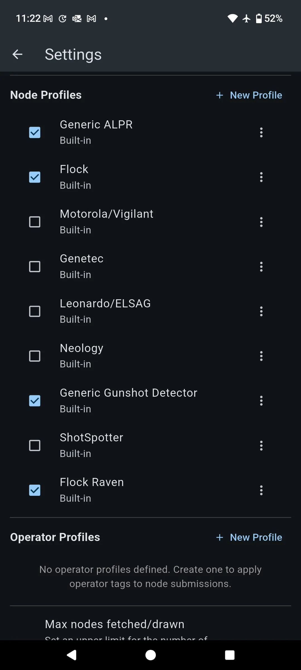Tap the Android recent apps square button
The height and width of the screenshot is (670, 301).
[230, 655]
